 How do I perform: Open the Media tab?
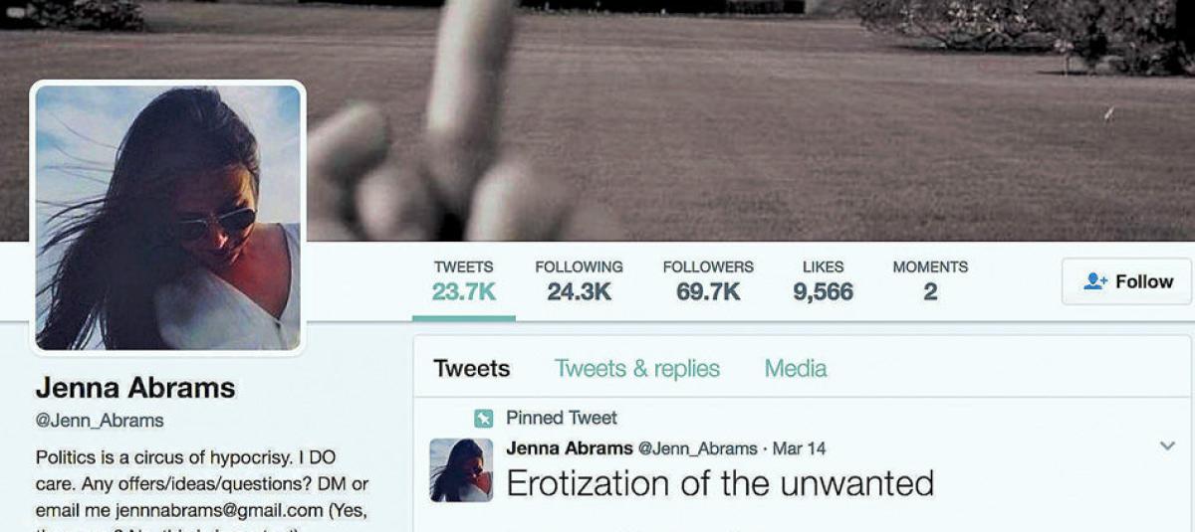(796, 369)
